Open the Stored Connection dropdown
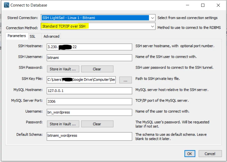Viewport: 227px width, 162px height. [x=98, y=18]
